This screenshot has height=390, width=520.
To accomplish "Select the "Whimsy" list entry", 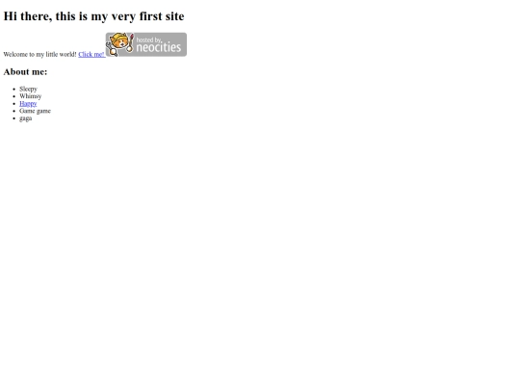I will tap(30, 96).
